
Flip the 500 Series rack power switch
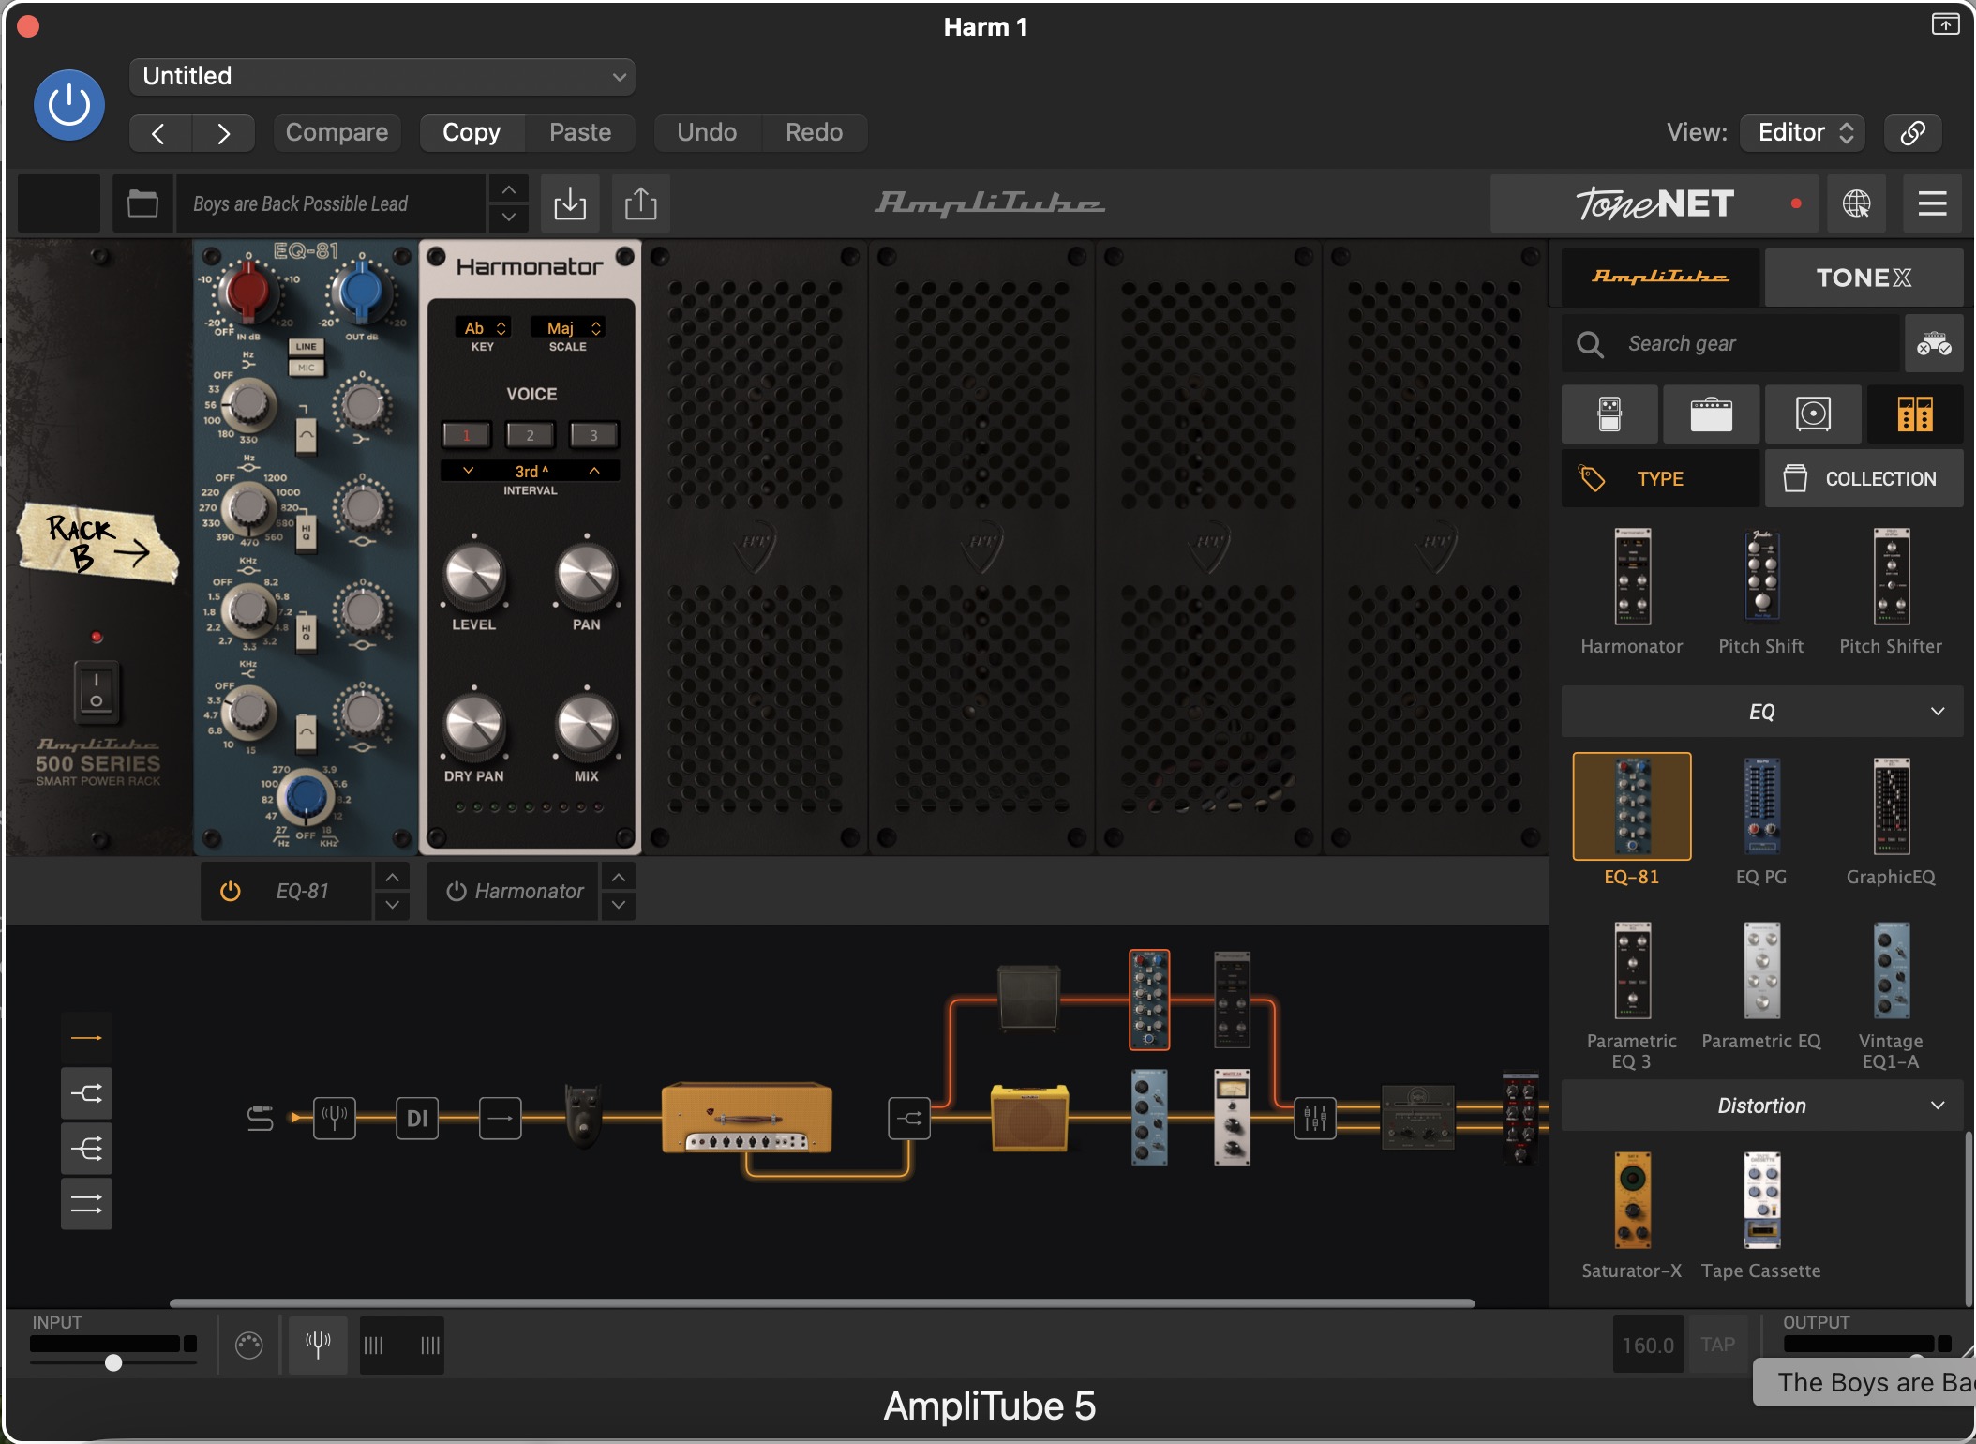[96, 691]
